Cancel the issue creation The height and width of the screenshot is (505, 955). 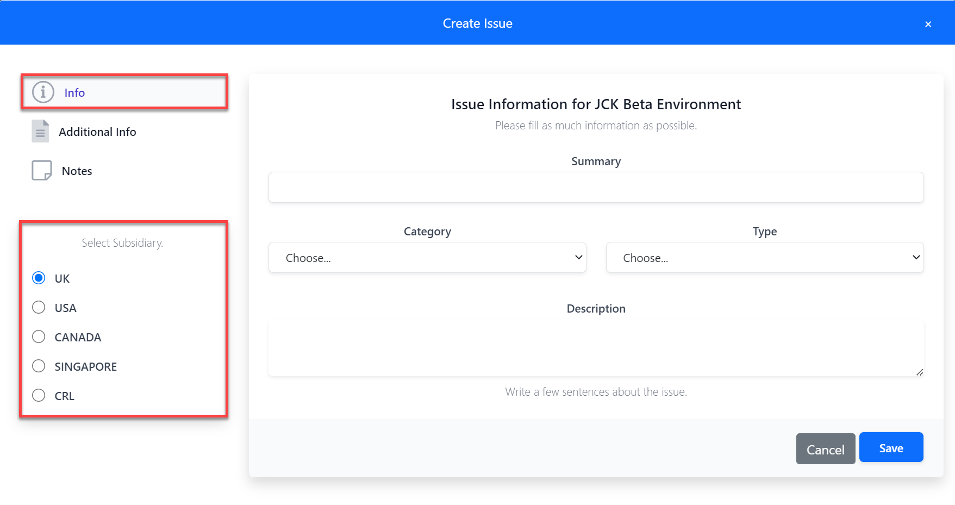coord(826,449)
